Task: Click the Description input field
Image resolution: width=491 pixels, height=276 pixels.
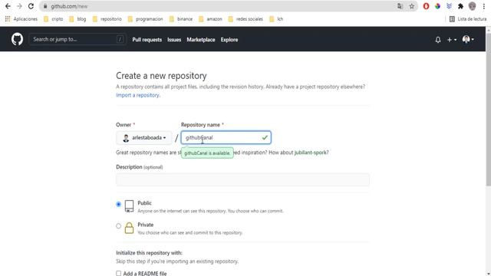Action: [242, 179]
